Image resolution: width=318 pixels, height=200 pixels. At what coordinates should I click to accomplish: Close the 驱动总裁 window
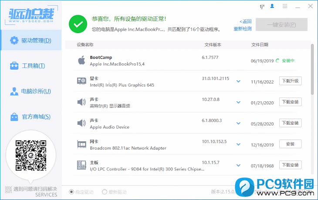pos(310,6)
